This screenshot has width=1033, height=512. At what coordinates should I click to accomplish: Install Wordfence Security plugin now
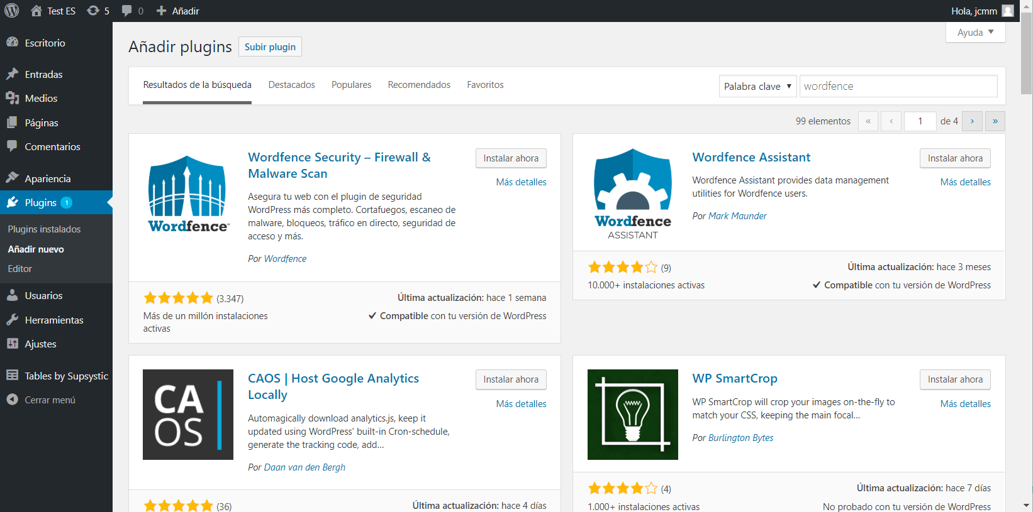[x=511, y=158]
